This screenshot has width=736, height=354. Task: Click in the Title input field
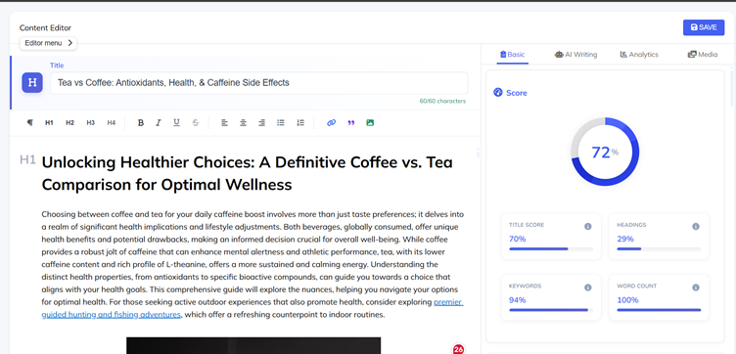259,83
